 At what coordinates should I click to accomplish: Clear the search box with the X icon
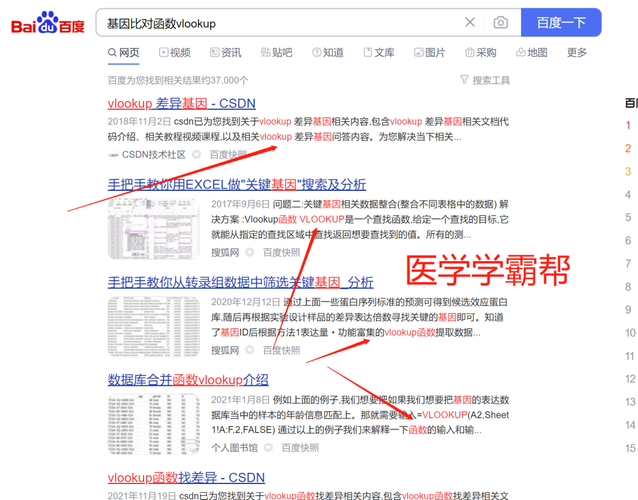click(x=470, y=22)
